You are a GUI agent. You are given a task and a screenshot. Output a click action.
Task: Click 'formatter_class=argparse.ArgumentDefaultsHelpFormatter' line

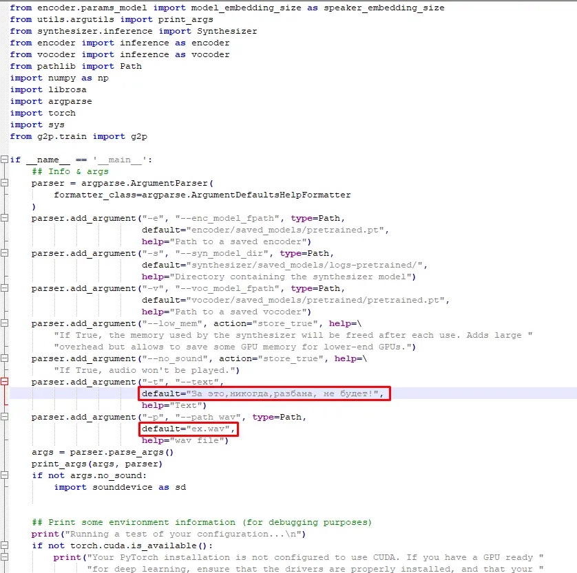coord(202,195)
